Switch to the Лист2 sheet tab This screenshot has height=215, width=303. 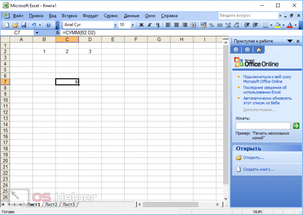51,204
